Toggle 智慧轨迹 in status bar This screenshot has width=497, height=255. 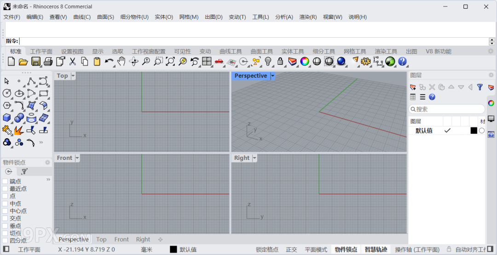point(376,249)
